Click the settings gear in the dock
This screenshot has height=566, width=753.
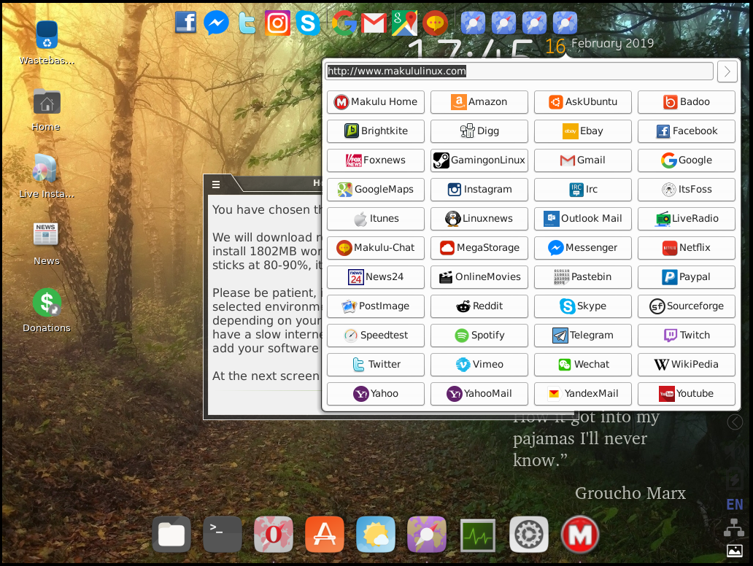tap(528, 534)
